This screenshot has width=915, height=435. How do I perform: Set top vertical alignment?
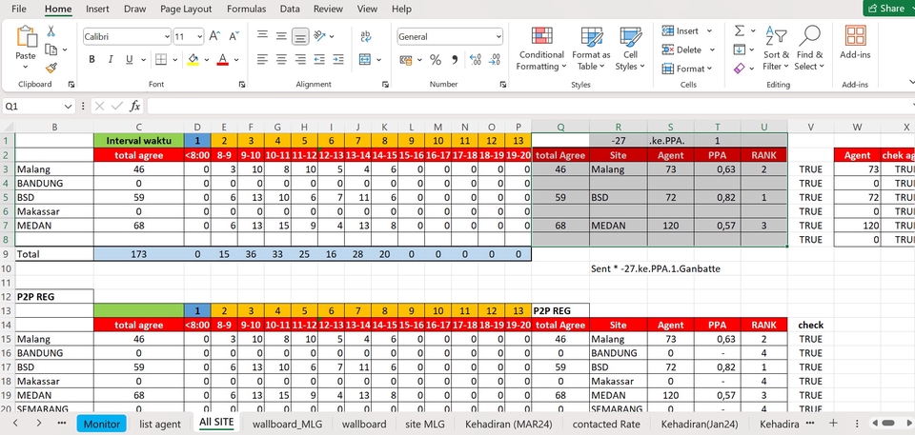pyautogui.click(x=263, y=36)
